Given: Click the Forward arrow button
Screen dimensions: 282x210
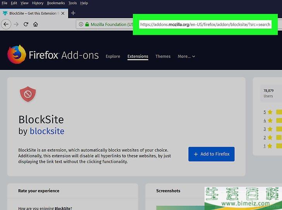Looking at the screenshot, I should coord(16,24).
